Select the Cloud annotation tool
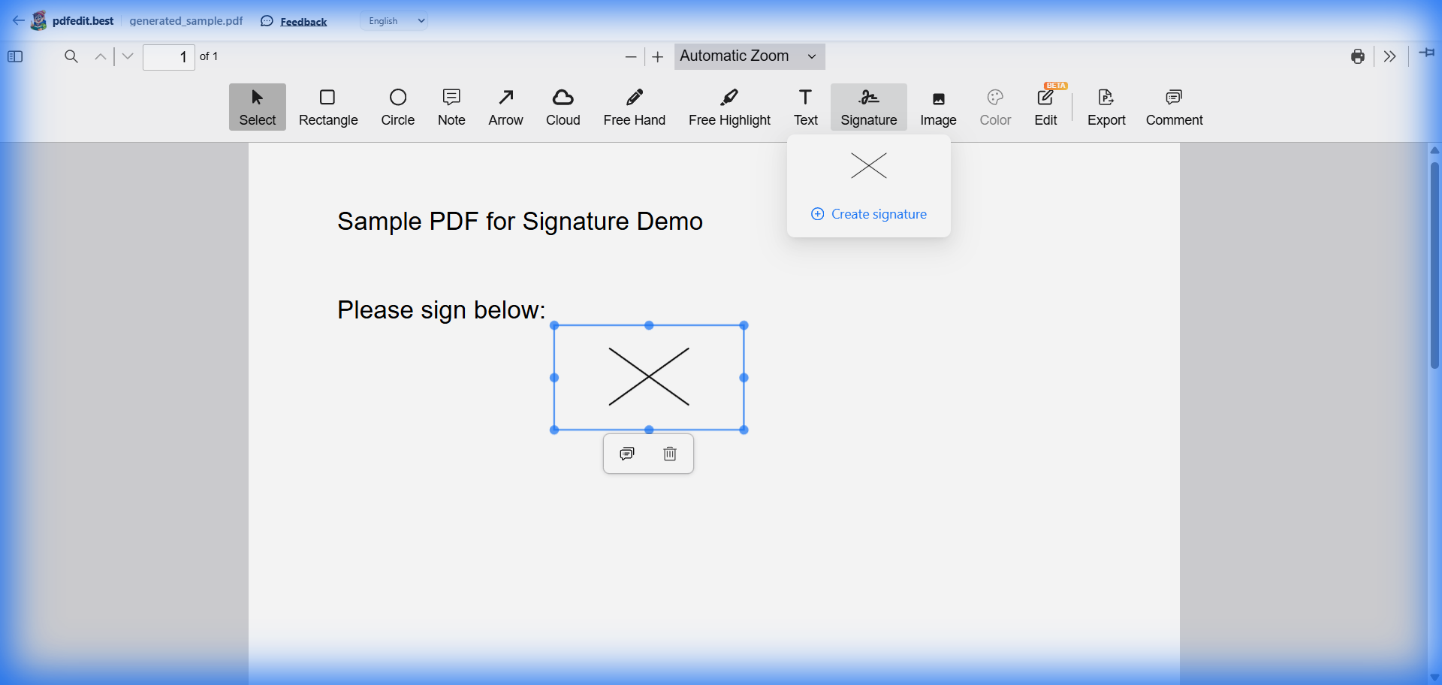The image size is (1442, 685). [563, 107]
